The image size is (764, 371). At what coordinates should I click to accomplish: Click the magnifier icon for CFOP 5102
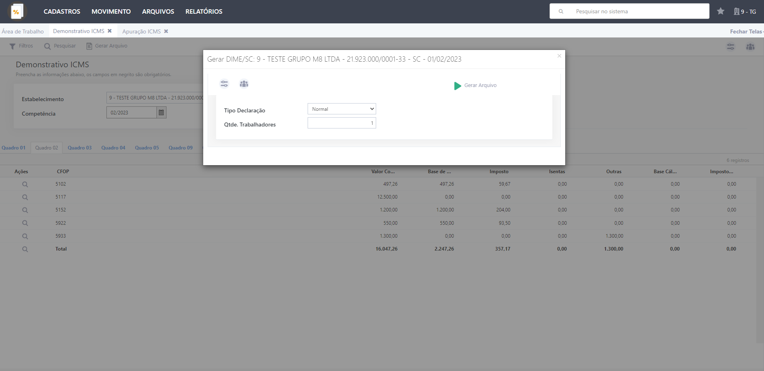[25, 184]
